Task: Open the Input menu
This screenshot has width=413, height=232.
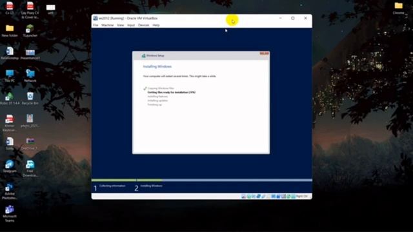Action: [131, 25]
